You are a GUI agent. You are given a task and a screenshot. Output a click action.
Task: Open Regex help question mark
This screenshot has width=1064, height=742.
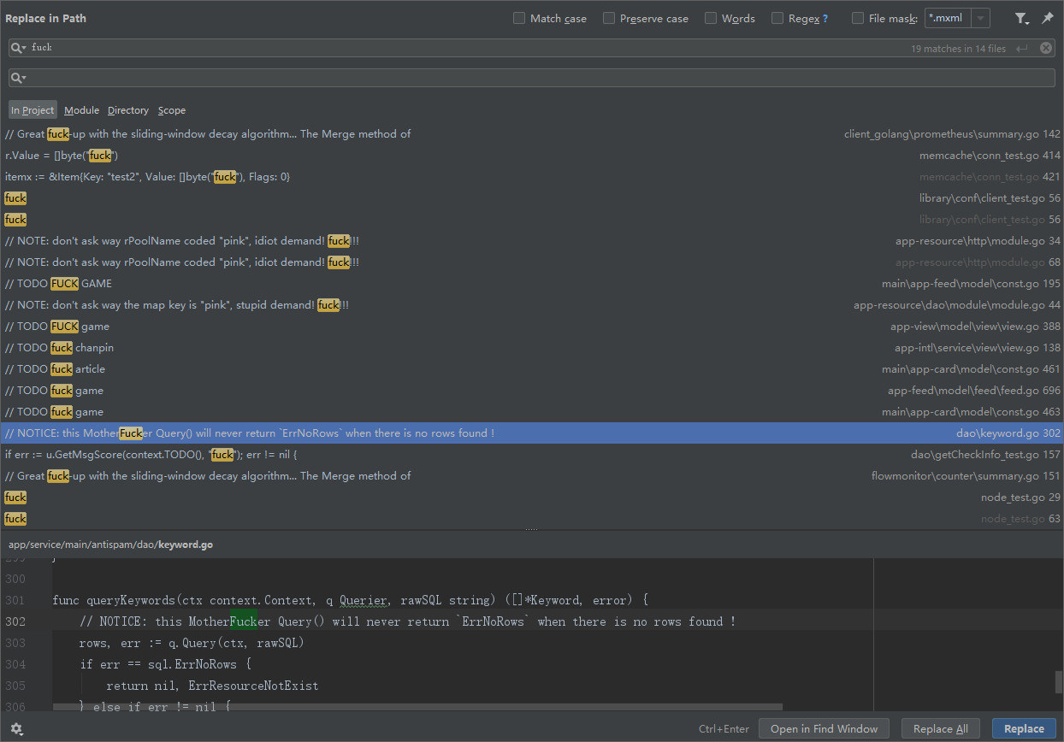click(x=825, y=19)
